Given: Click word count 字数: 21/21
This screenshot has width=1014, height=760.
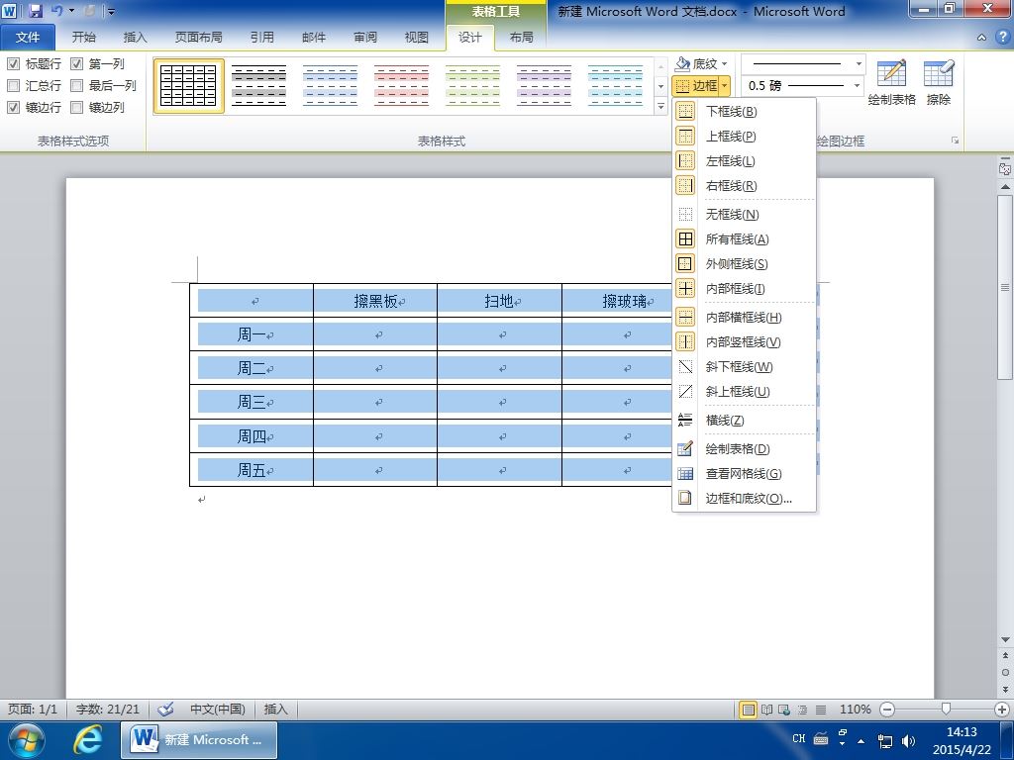Looking at the screenshot, I should (x=107, y=709).
